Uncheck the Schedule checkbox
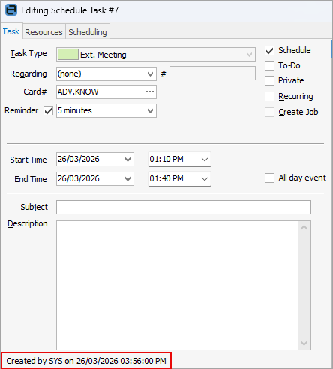Screen dimensions: 333x369 click(x=269, y=51)
